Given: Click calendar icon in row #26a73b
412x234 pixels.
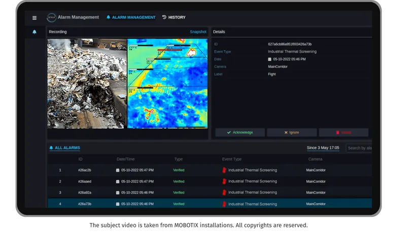Looking at the screenshot, I should pyautogui.click(x=118, y=204).
